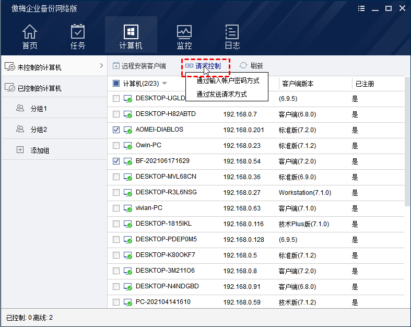Expand the 计算机(2/23) header dropdown arrow
This screenshot has width=411, height=327.
point(165,84)
